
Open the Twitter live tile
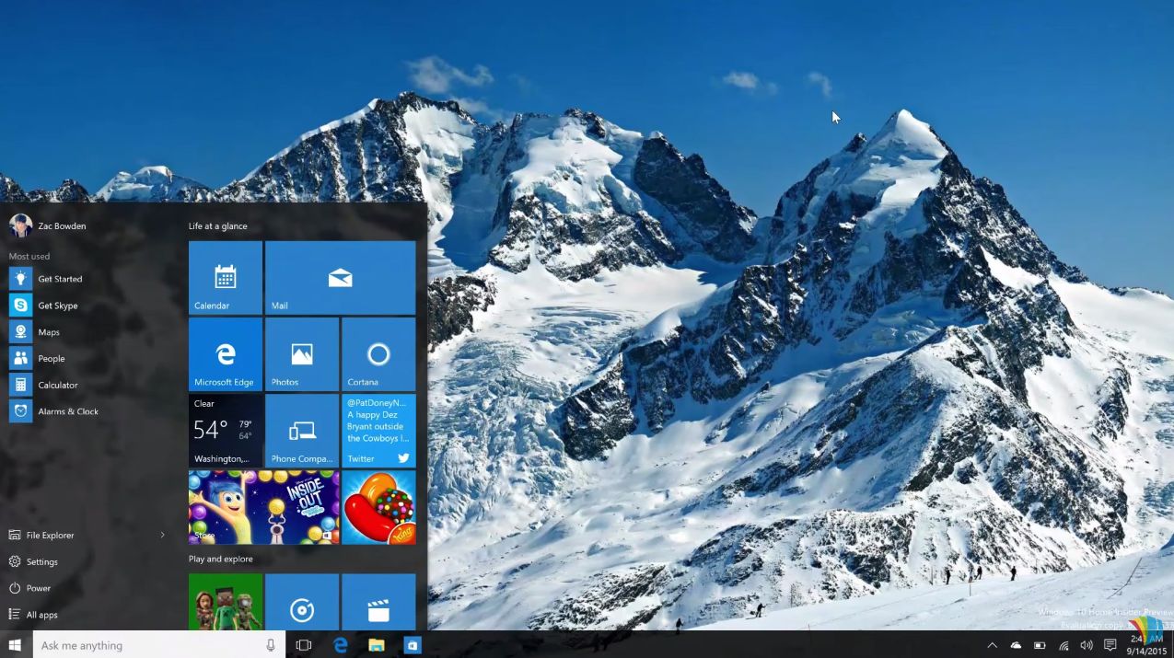(x=378, y=431)
